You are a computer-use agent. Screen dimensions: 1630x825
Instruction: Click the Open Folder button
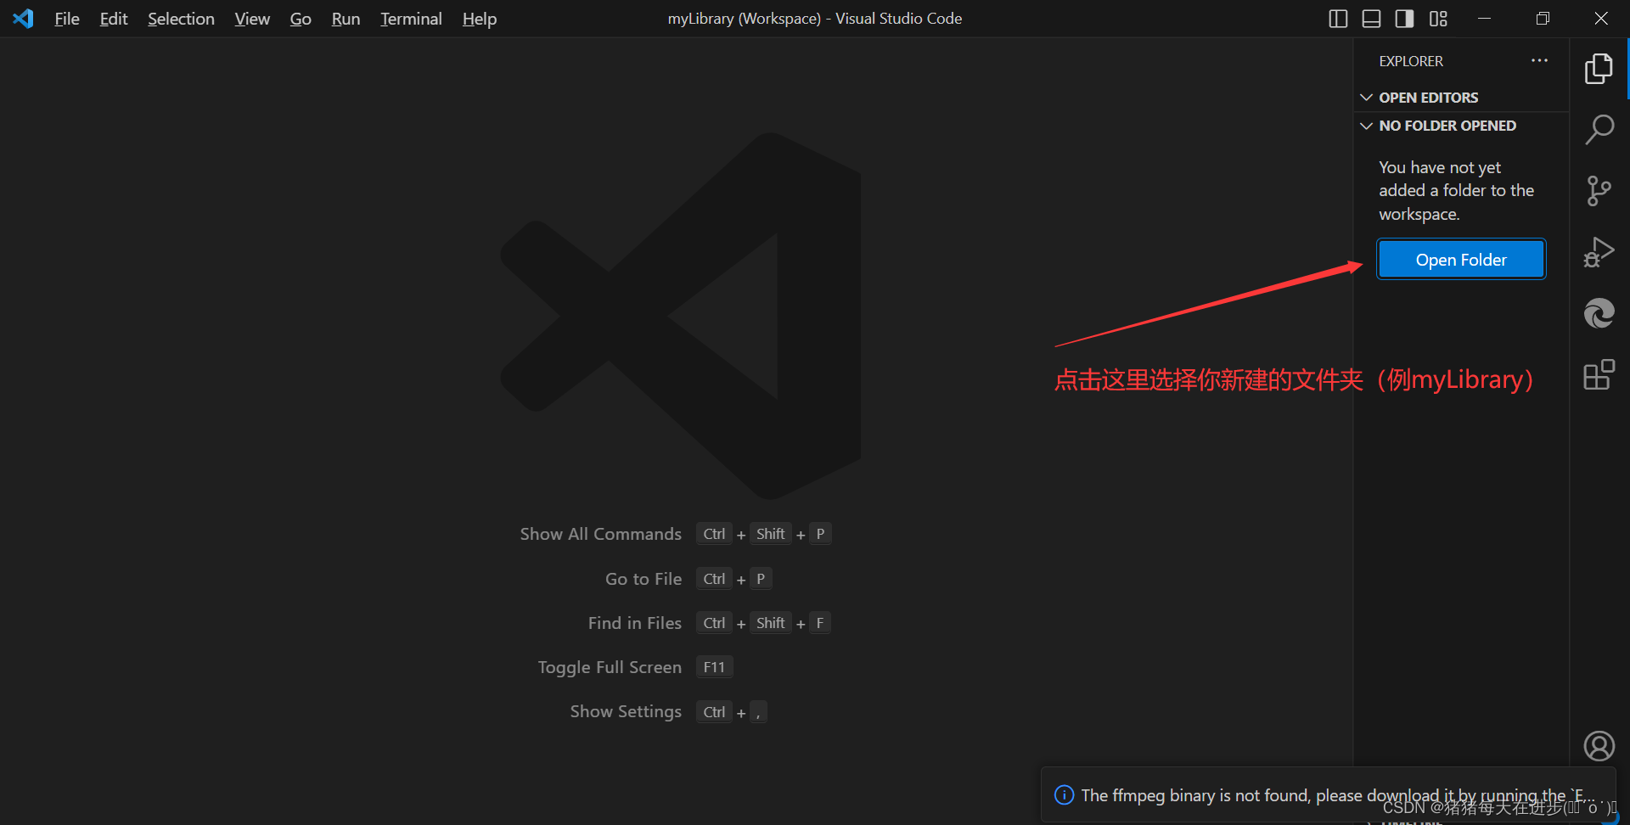click(x=1461, y=260)
